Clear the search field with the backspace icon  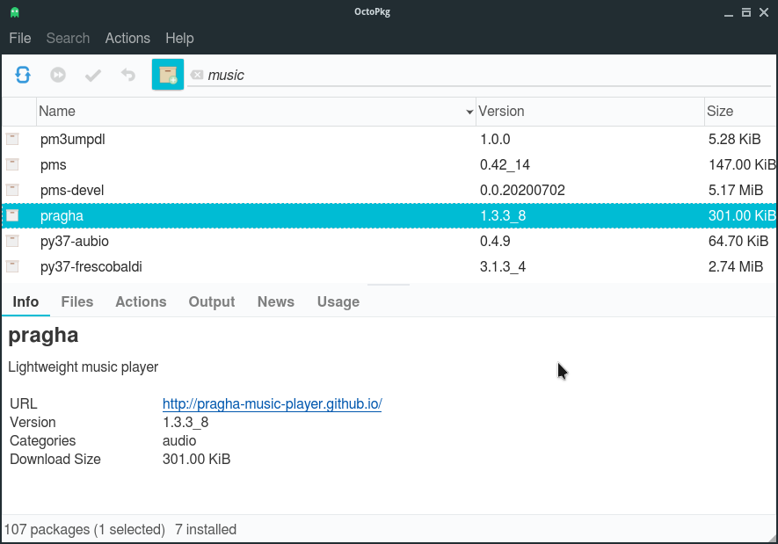[x=197, y=75]
